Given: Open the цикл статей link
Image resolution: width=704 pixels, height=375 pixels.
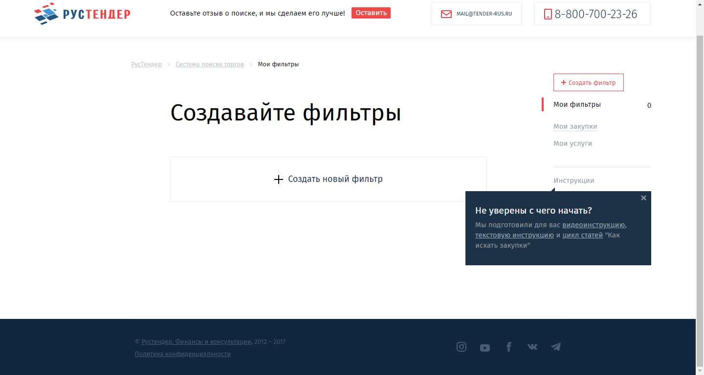Looking at the screenshot, I should pos(583,235).
